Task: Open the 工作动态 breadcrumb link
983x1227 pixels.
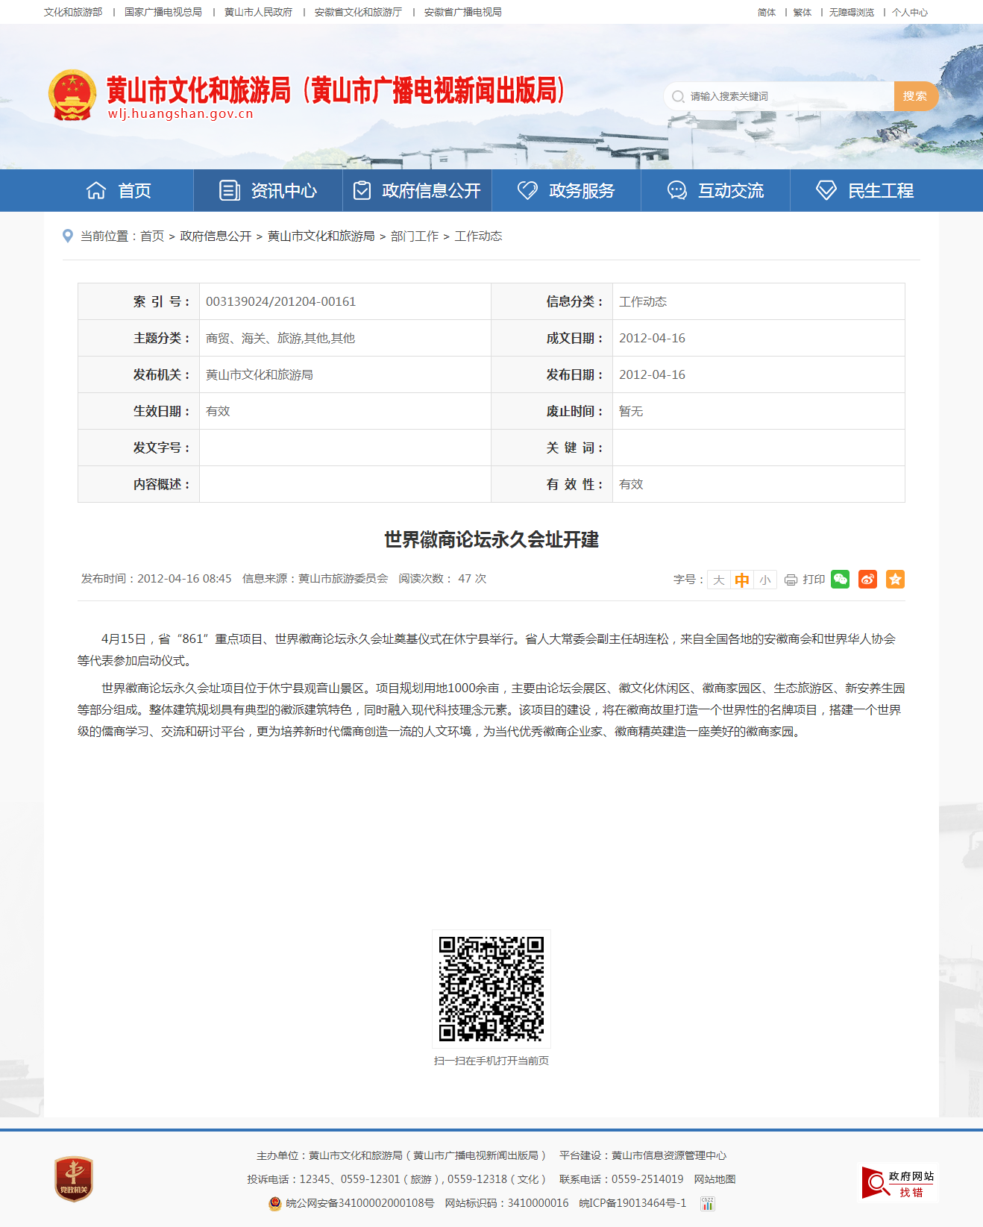Action: [478, 236]
